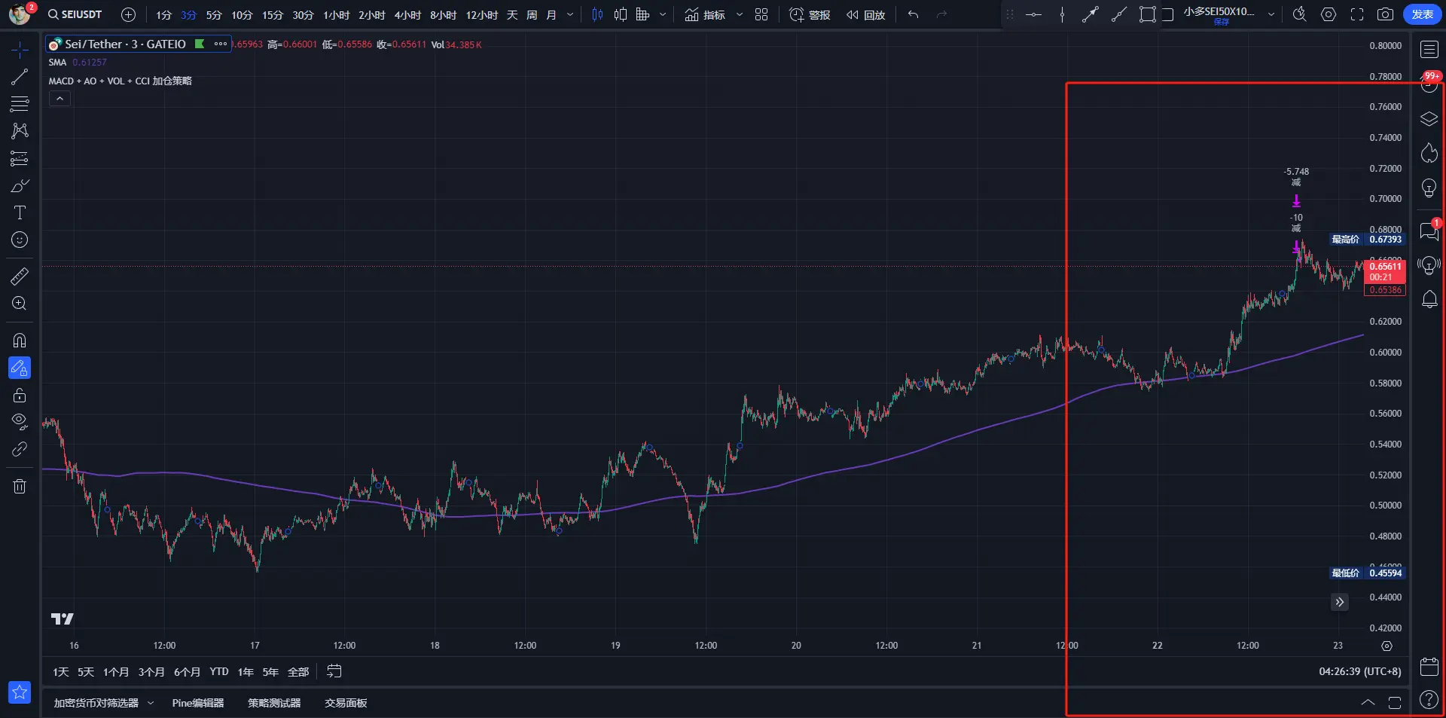Open the object tree layers panel
The image size is (1446, 718).
[1429, 119]
